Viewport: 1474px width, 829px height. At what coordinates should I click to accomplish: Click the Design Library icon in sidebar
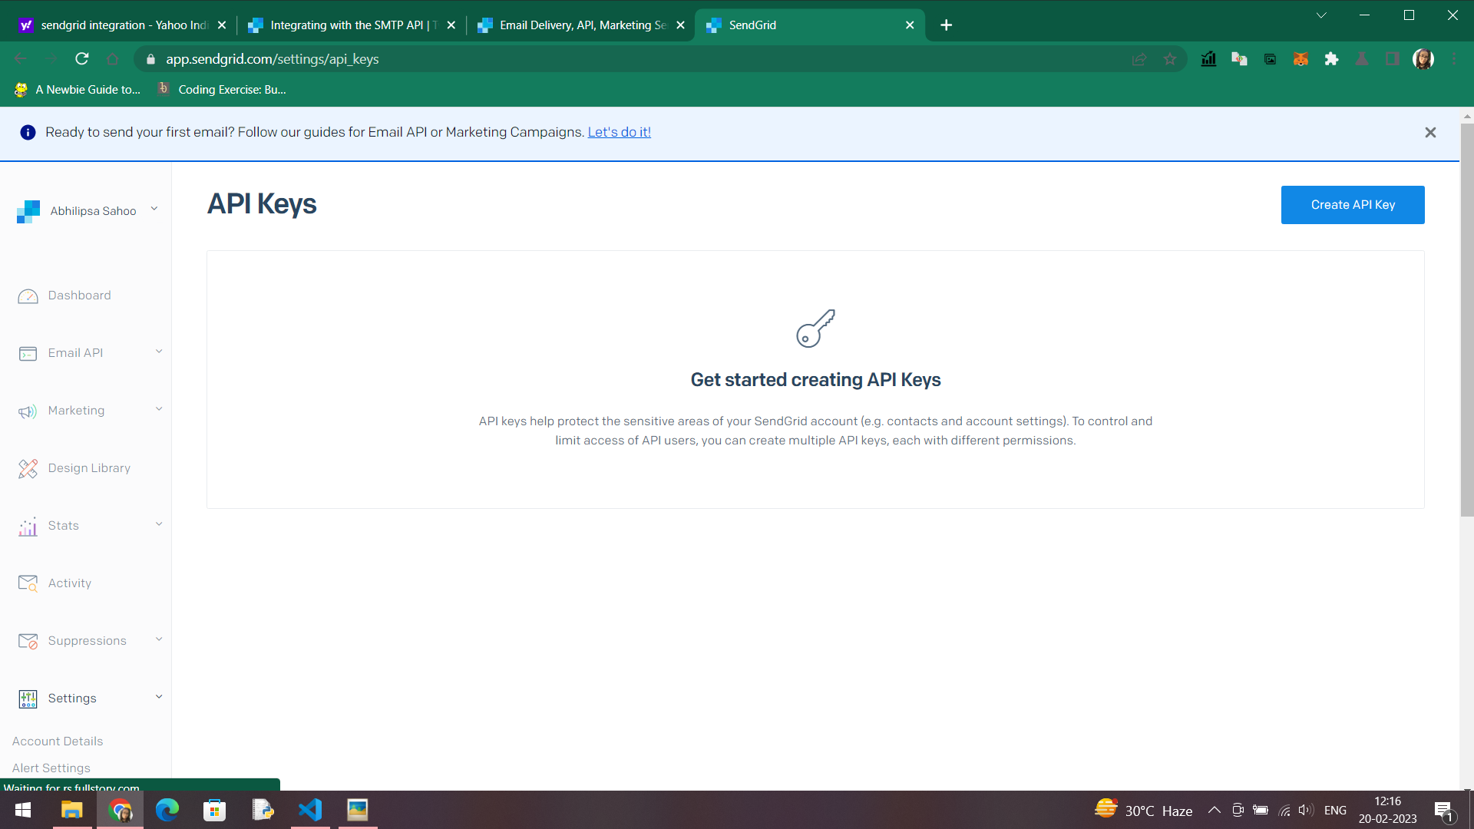tap(28, 467)
